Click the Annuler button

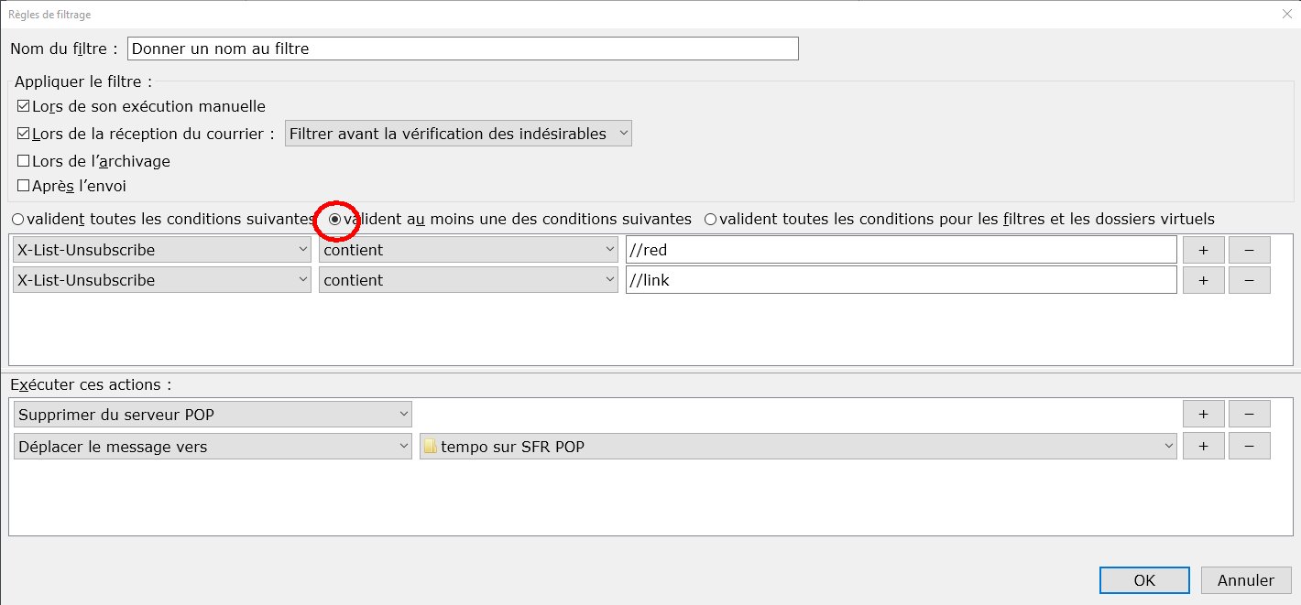click(x=1245, y=580)
